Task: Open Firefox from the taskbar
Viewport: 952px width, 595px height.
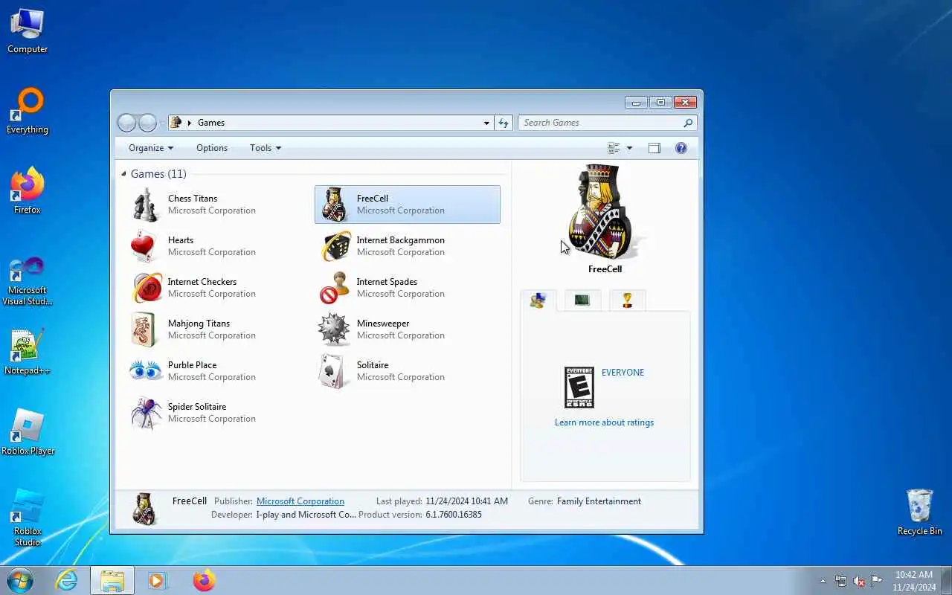Action: click(x=204, y=580)
